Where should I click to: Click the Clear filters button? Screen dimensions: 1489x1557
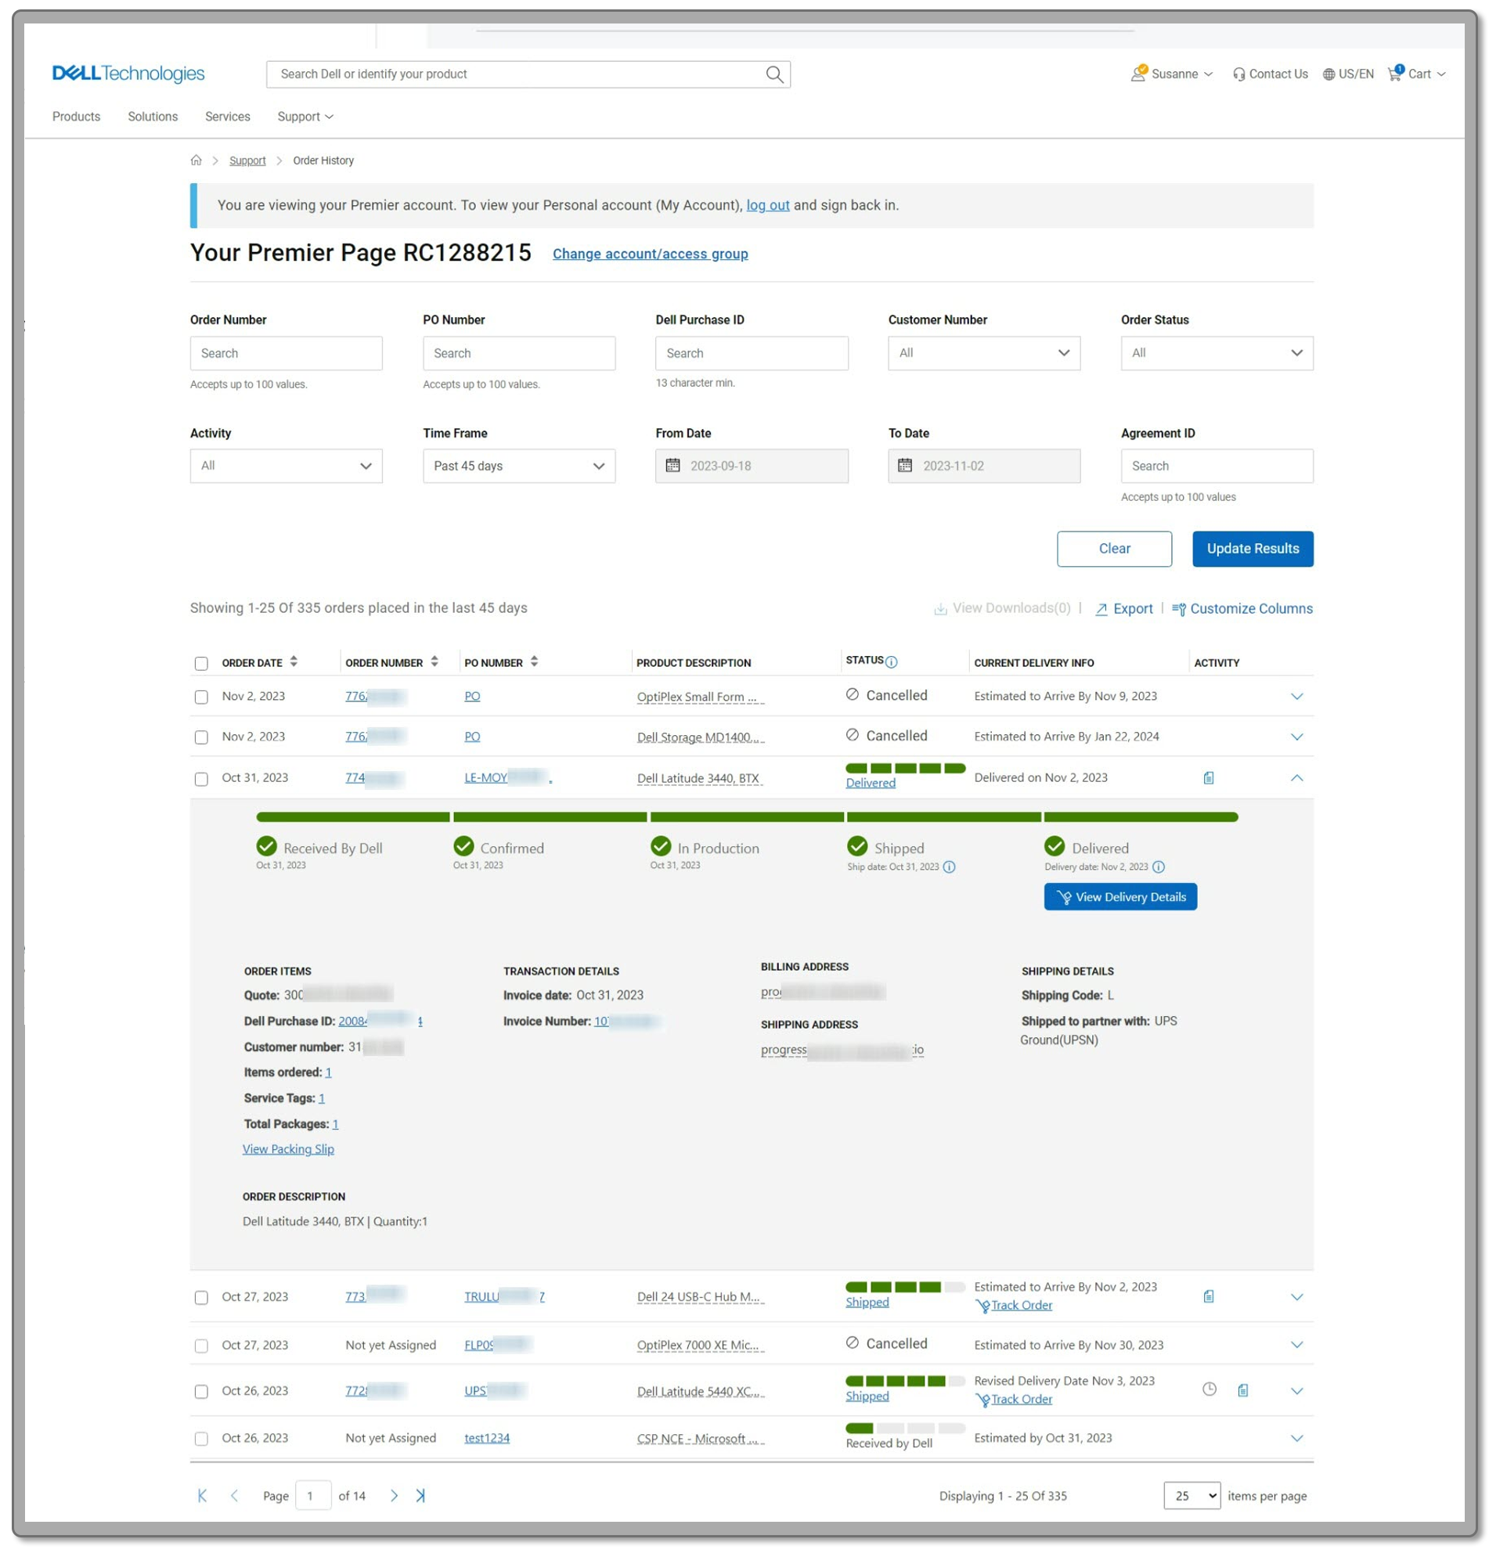1113,549
